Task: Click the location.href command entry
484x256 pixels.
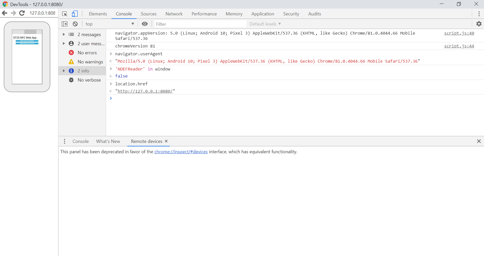Action: (x=131, y=84)
